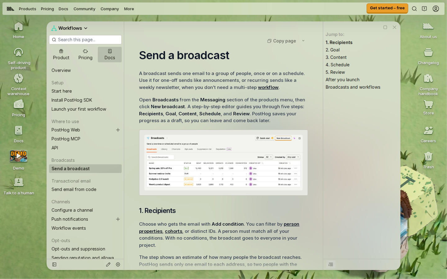Open the Careers desktop icon
The height and width of the screenshot is (279, 447).
pyautogui.click(x=428, y=135)
